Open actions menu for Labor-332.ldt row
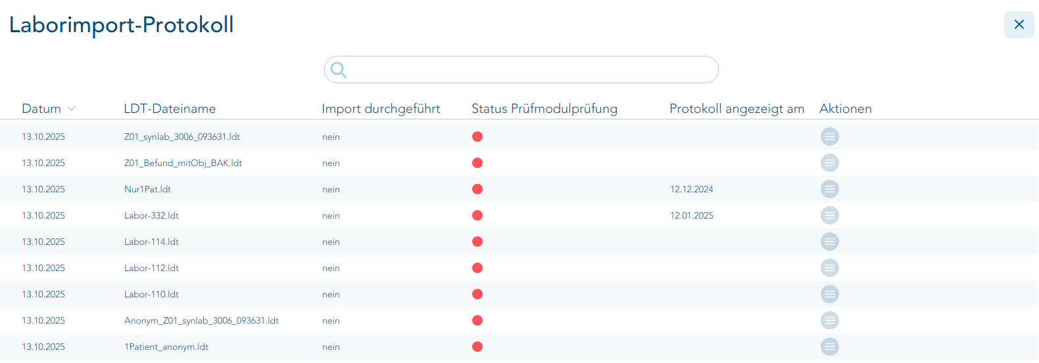 (829, 215)
